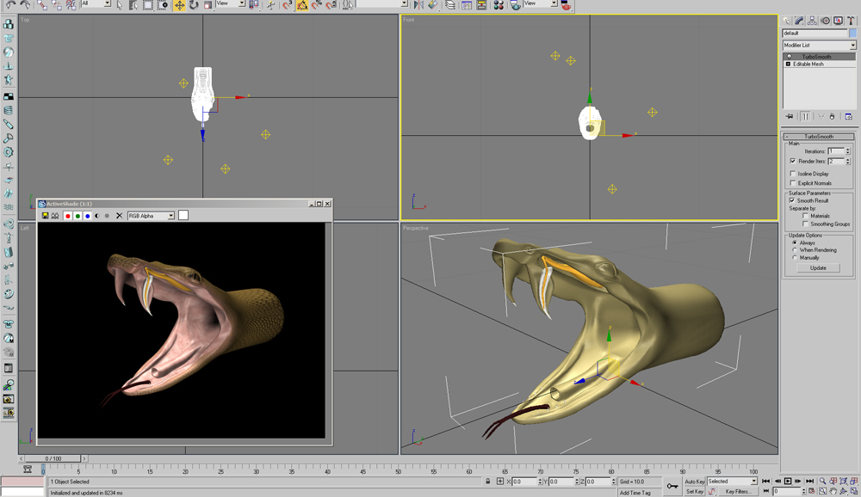The image size is (861, 497).
Task: Open the Select by Name dialog
Action: tap(131, 4)
